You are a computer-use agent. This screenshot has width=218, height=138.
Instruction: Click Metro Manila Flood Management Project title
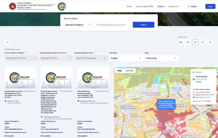(x=85, y=94)
